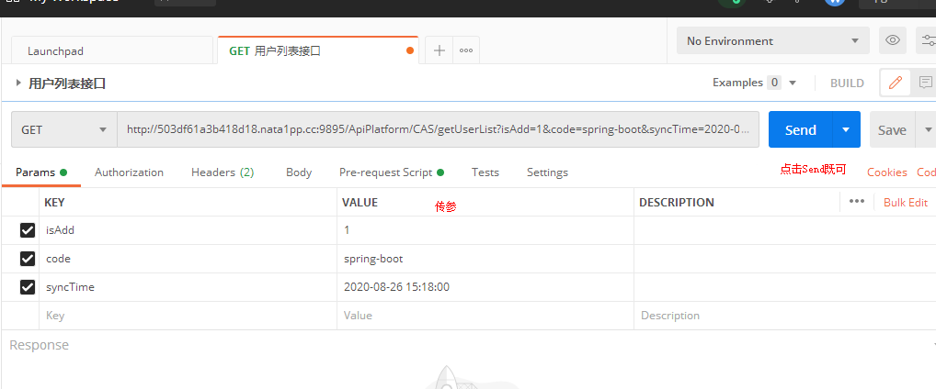Open the Headers (2) tab
Screen dimensions: 936x389
223,172
